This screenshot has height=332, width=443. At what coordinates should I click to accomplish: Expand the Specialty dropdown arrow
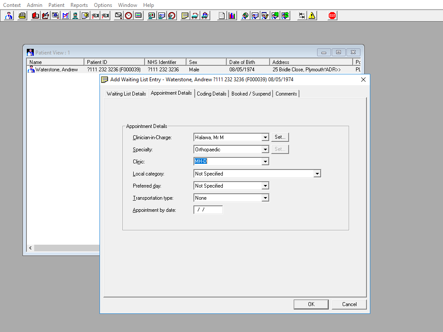pyautogui.click(x=265, y=149)
